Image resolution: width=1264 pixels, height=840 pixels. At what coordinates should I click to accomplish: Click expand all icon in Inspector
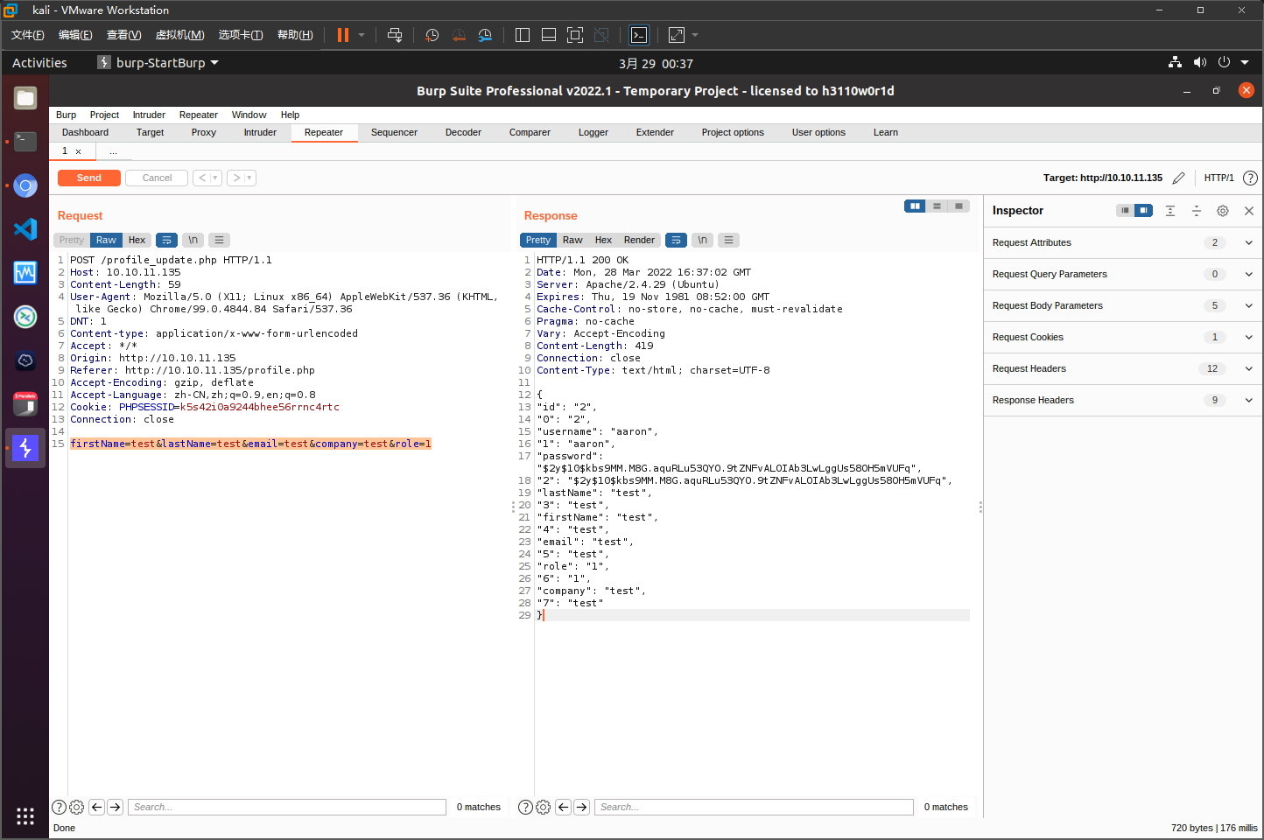(x=1170, y=211)
